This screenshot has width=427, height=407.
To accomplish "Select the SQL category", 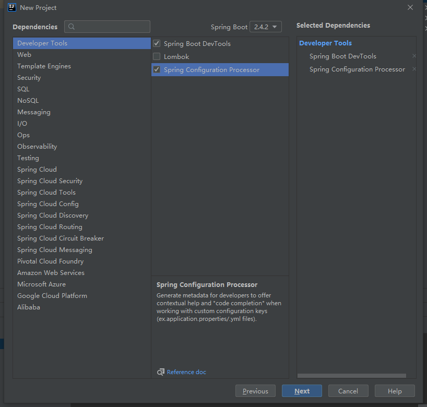I will [82, 89].
